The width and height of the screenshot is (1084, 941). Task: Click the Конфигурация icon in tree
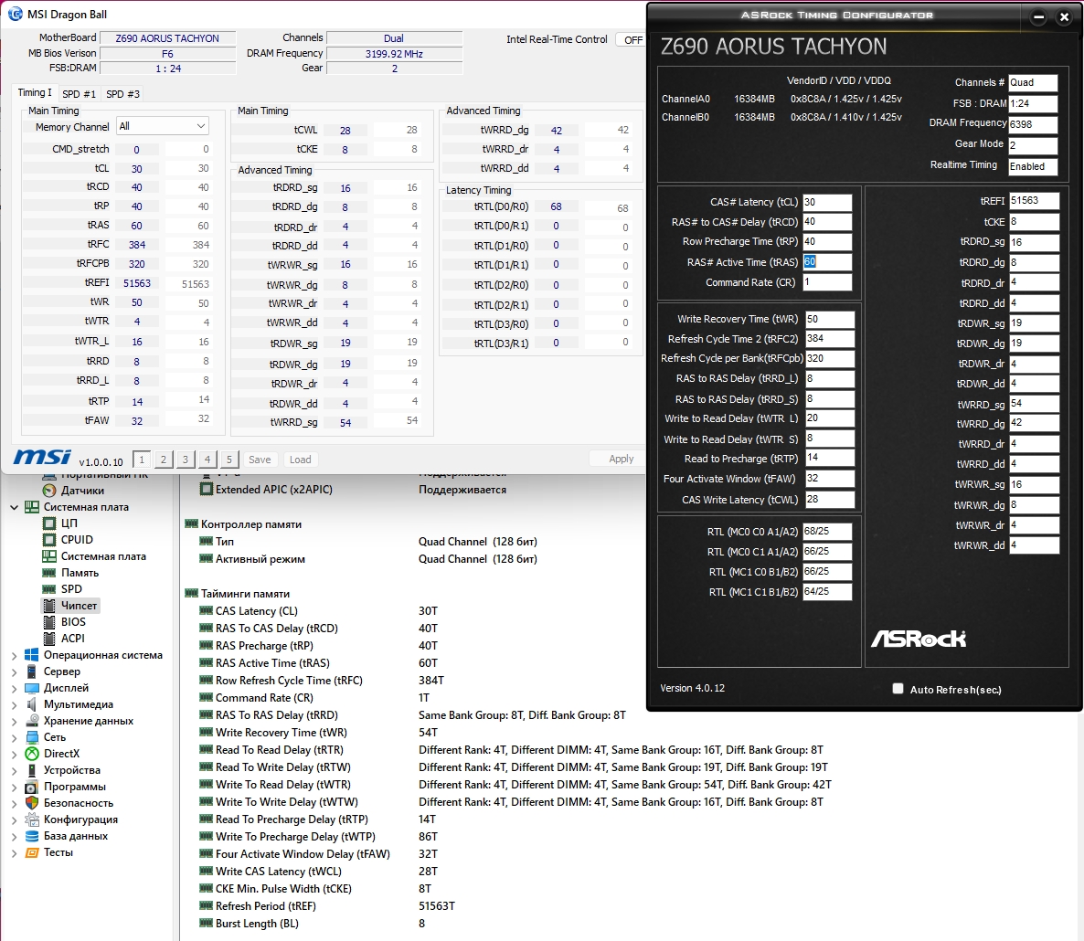coord(32,819)
